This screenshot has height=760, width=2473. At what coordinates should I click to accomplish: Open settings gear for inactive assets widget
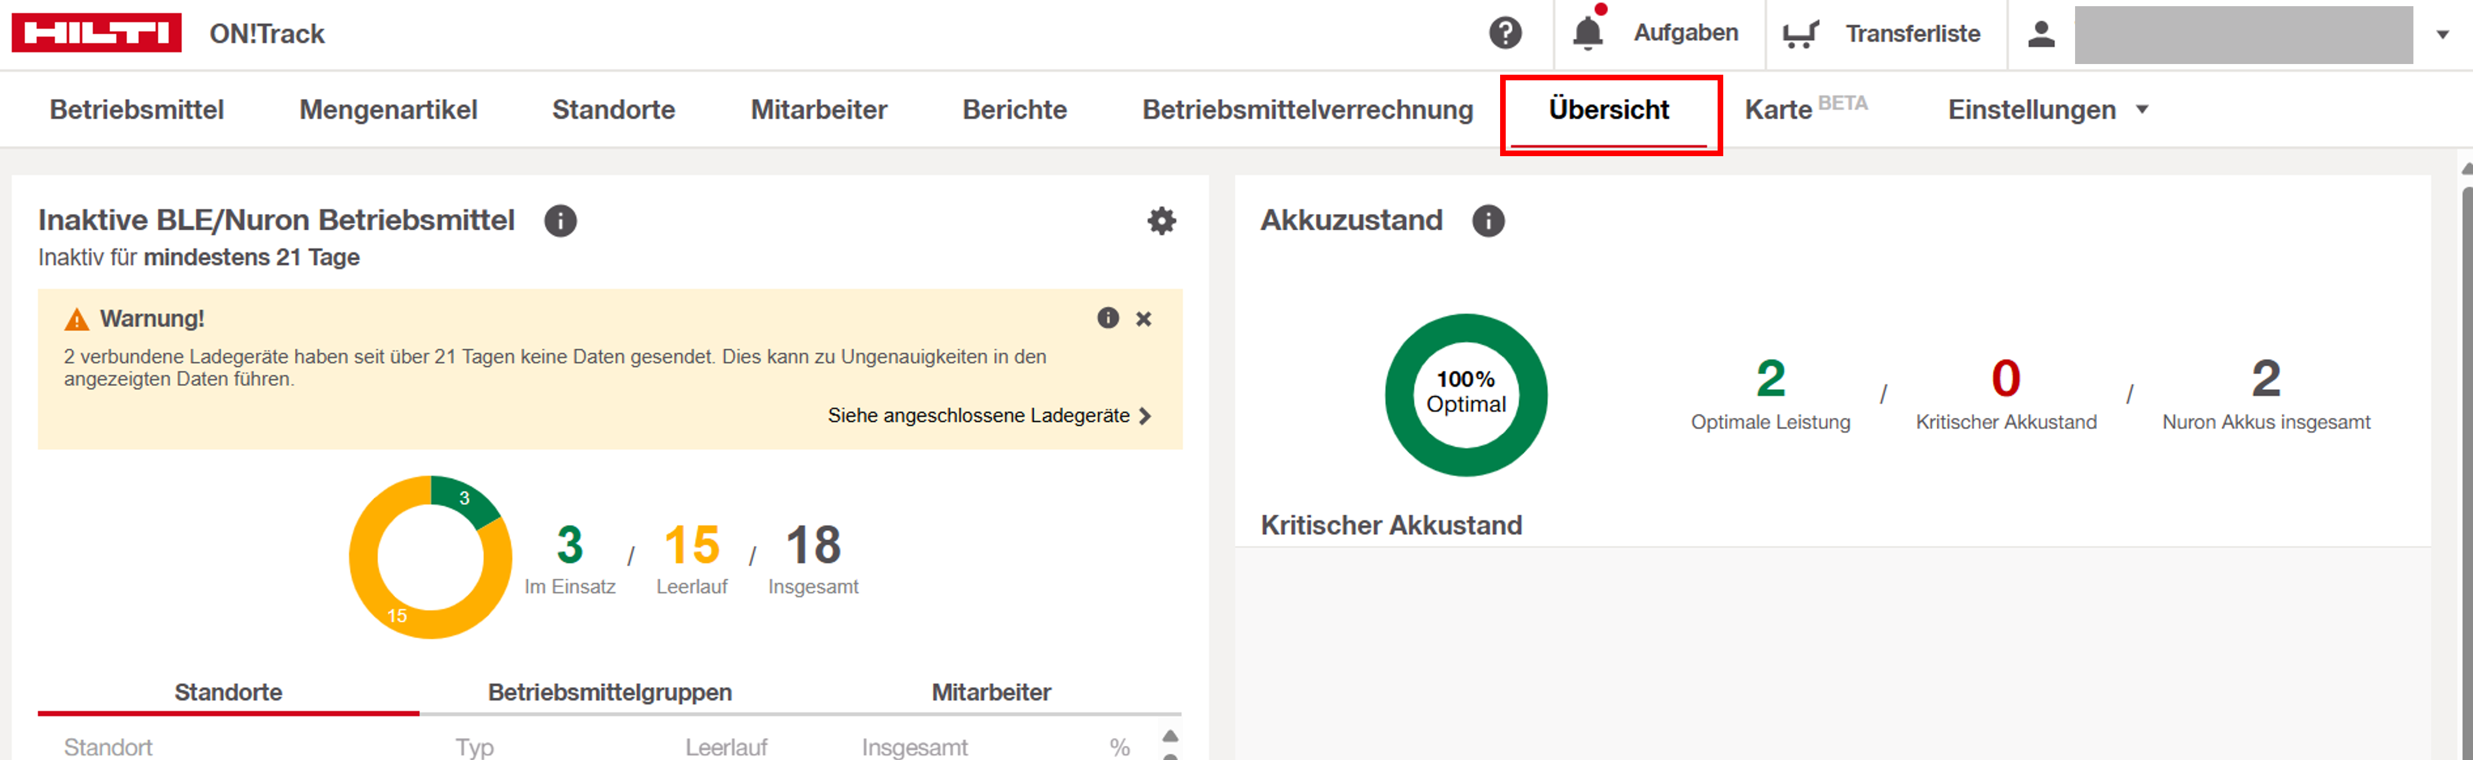pos(1162,221)
